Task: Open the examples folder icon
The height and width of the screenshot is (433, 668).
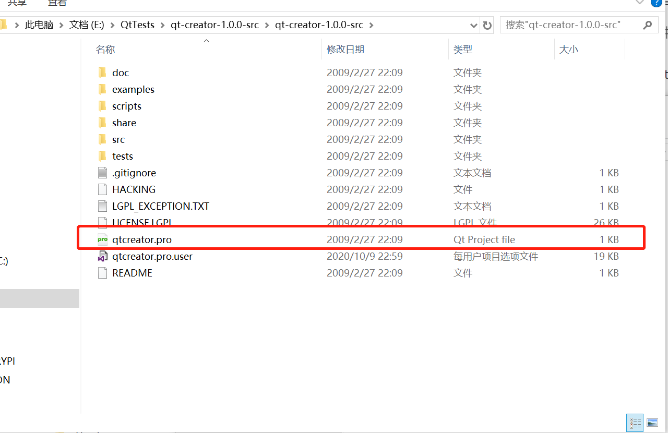Action: [x=102, y=89]
